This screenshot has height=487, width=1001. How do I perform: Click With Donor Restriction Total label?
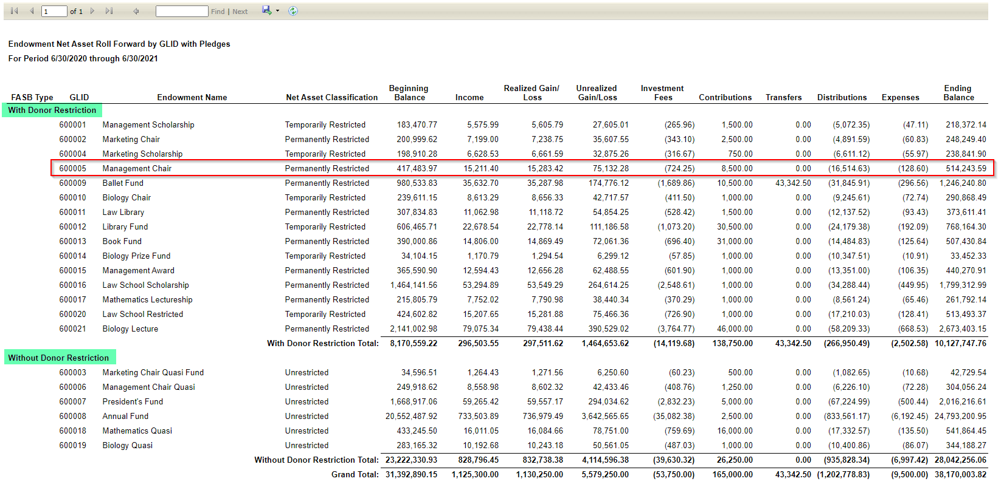point(323,343)
